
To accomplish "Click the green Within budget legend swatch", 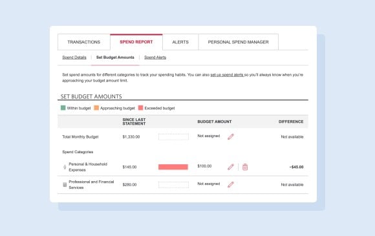I will coord(63,108).
